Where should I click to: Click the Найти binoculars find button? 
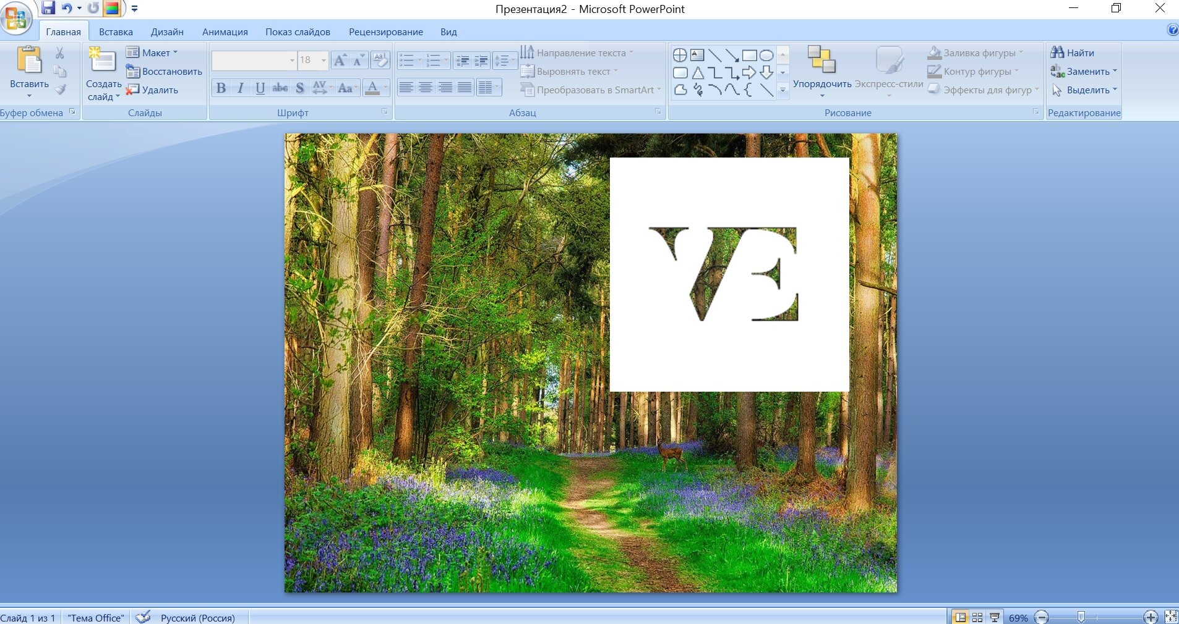point(1072,53)
